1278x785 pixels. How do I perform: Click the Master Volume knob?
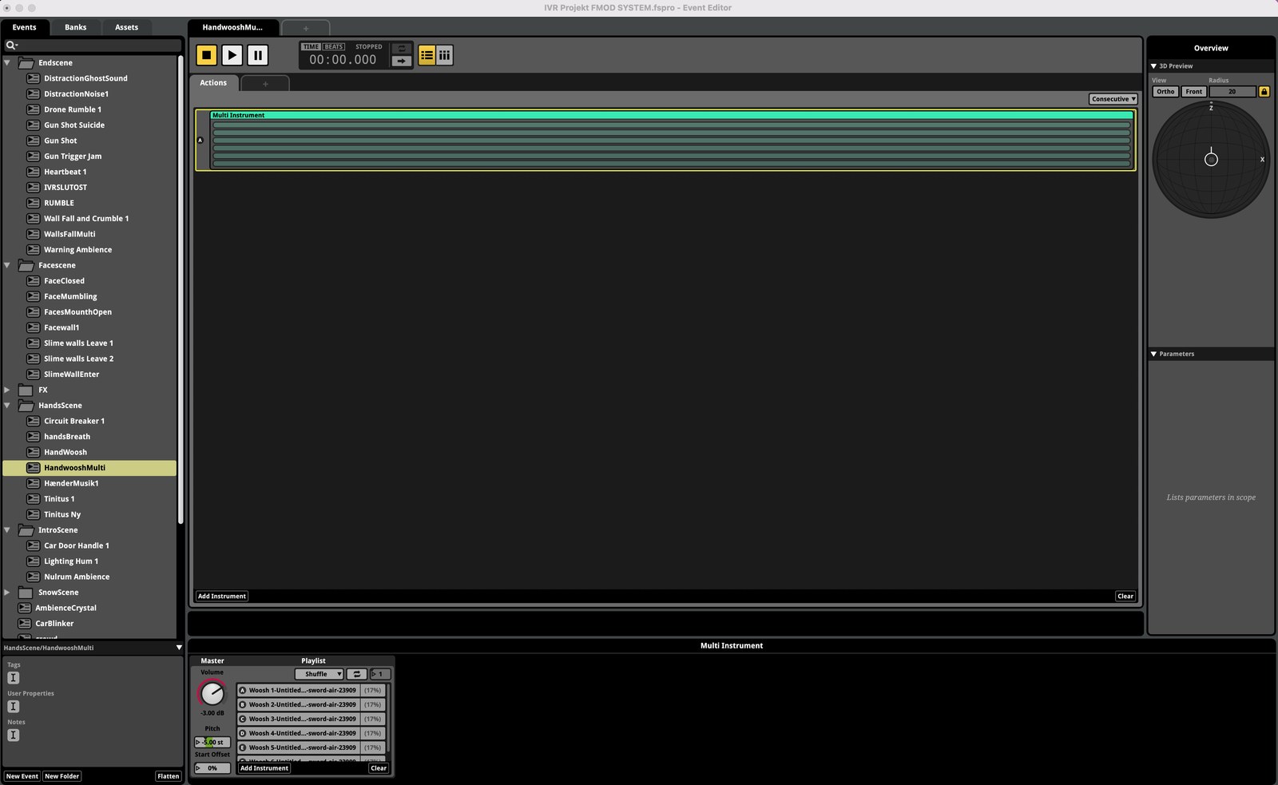pyautogui.click(x=212, y=693)
